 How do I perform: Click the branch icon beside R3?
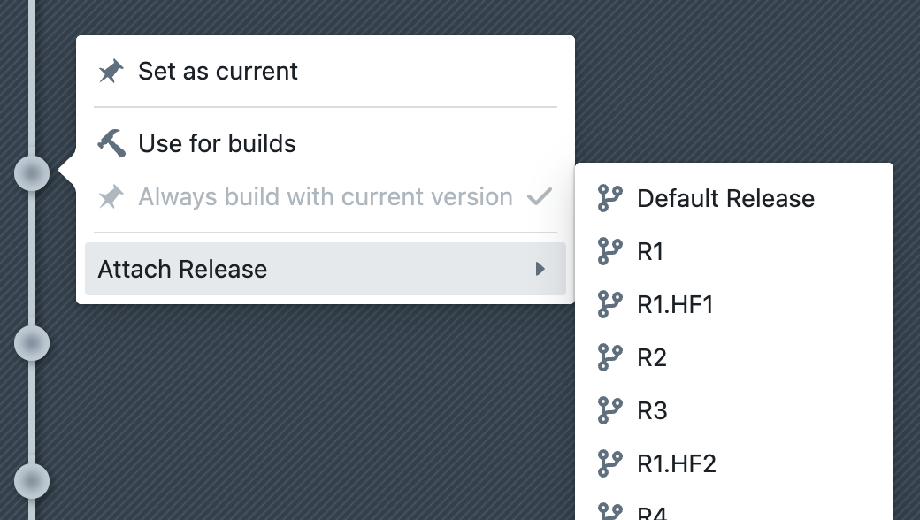(609, 410)
